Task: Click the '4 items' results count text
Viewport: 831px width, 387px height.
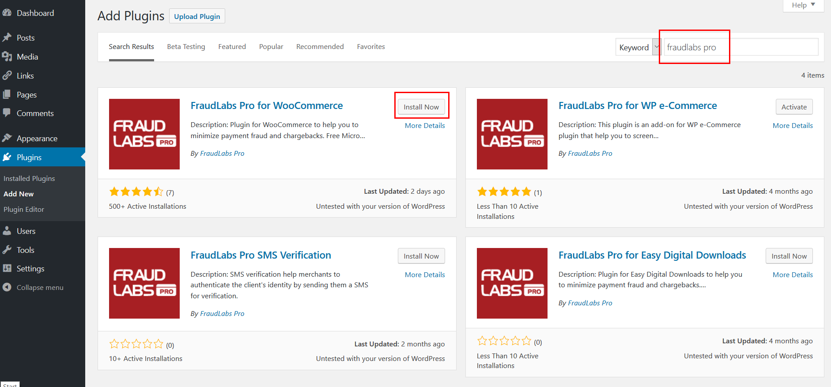Action: point(812,75)
